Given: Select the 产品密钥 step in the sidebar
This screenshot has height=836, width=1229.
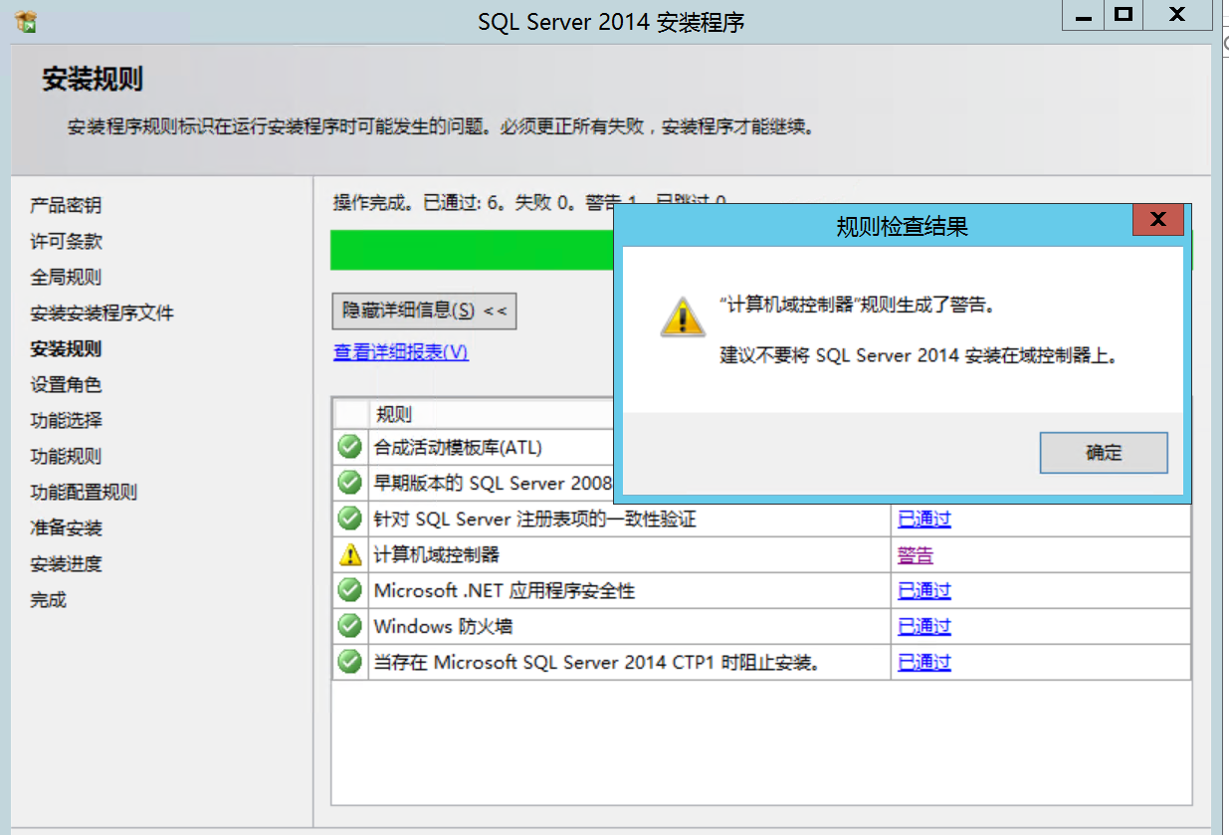Looking at the screenshot, I should (66, 205).
